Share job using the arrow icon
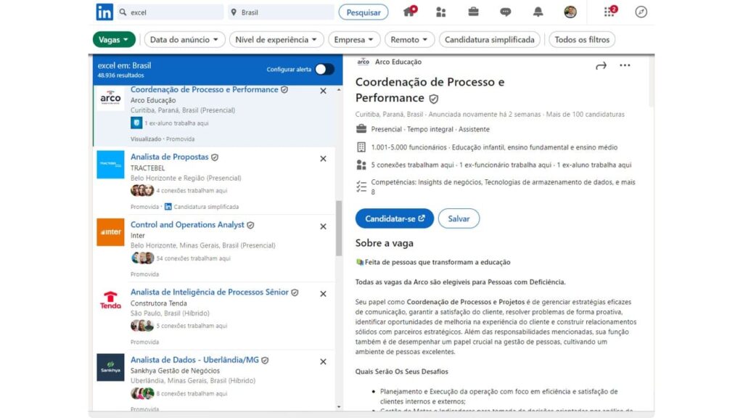This screenshot has height=418, width=743. tap(601, 66)
